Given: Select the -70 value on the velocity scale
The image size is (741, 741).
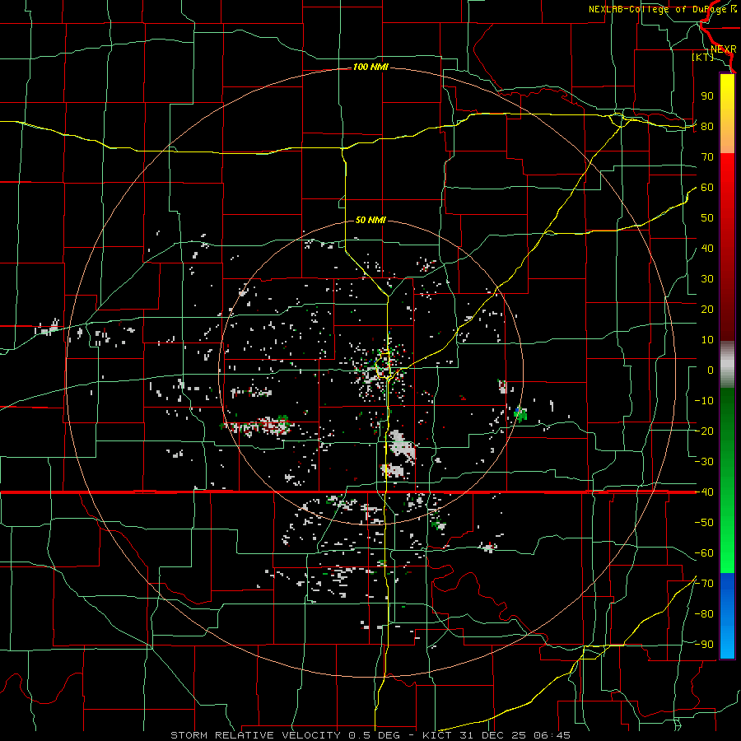Looking at the screenshot, I should pos(704,584).
